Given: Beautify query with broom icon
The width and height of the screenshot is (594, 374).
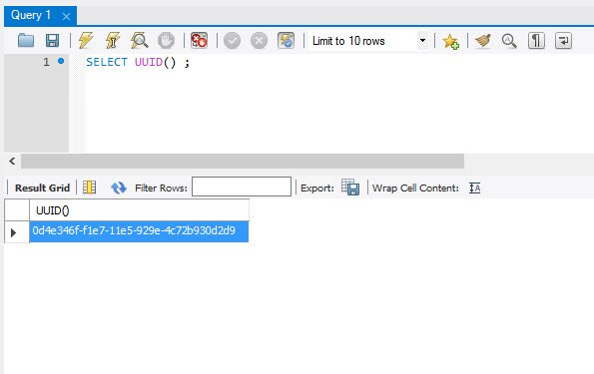Looking at the screenshot, I should click(483, 41).
